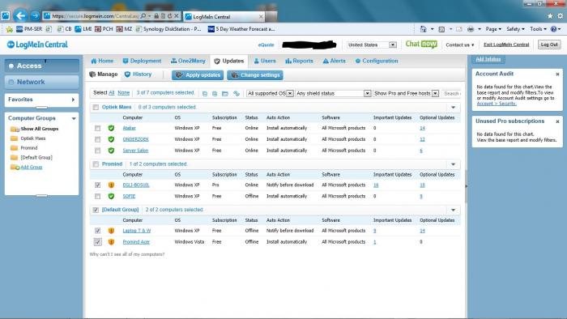
Task: Open the All supported OS dropdown
Action: [270, 93]
